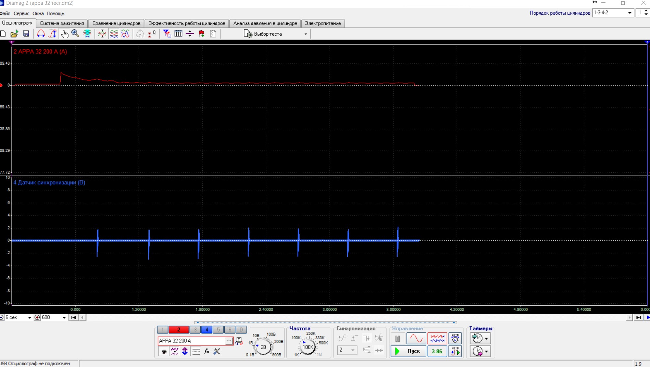Screen dimensions: 650x367
Task: Select the magnifier zoom tool
Action: pyautogui.click(x=75, y=34)
